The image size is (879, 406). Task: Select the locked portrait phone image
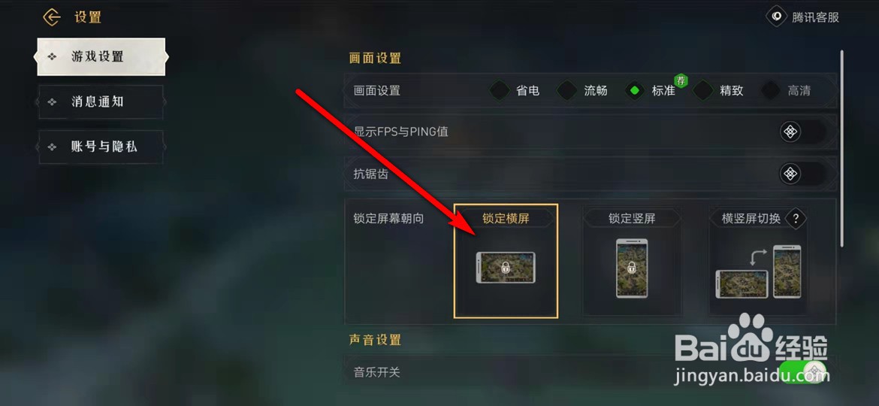click(632, 268)
